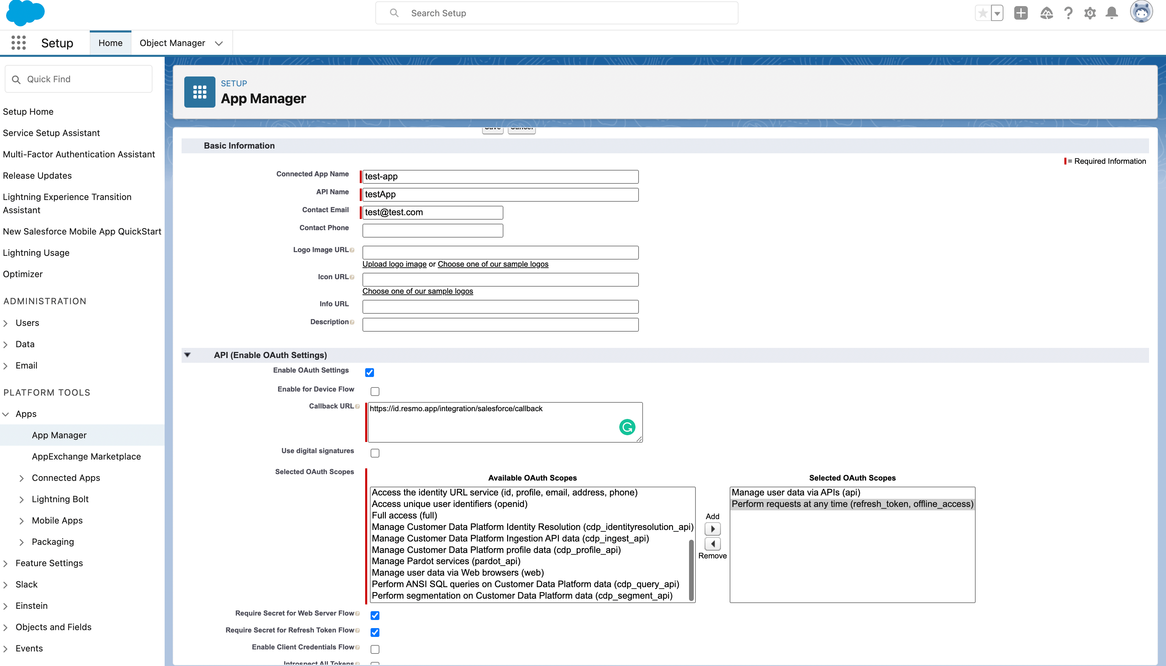
Task: Uncheck Enable OAuth Settings checkbox
Action: [x=370, y=372]
